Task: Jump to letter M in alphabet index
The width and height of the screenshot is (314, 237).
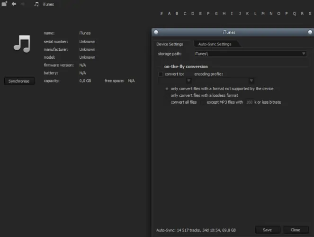Action: click(263, 14)
